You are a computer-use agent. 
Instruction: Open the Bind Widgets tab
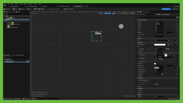[x=20, y=55]
